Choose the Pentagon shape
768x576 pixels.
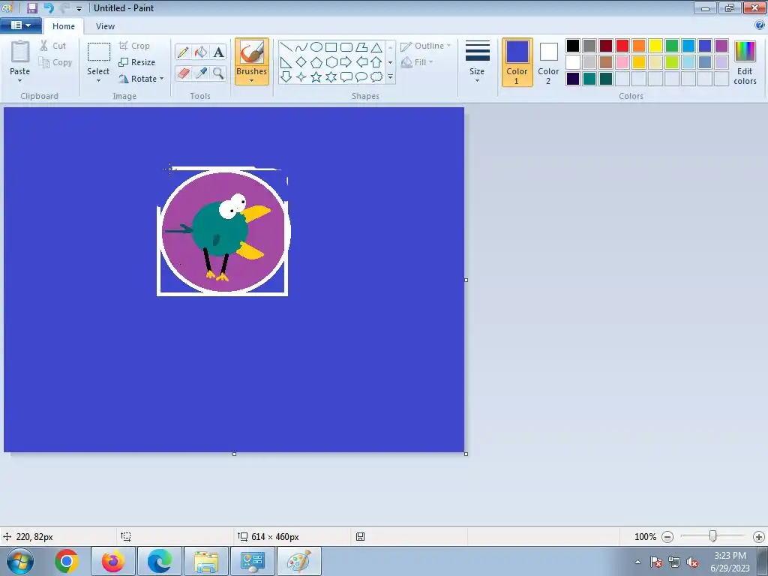(316, 62)
